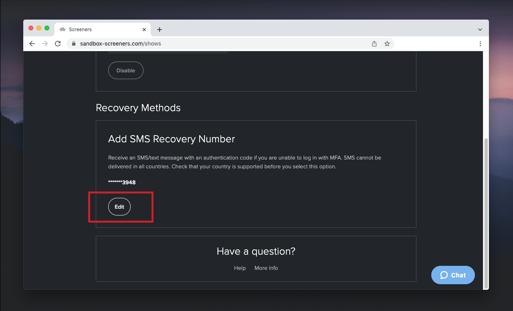Open the Help link
This screenshot has width=513, height=311.
click(240, 268)
